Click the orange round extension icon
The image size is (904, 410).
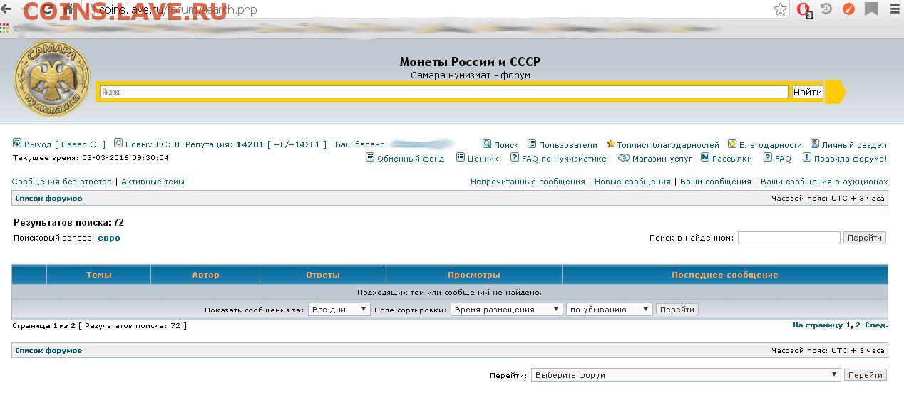pos(848,9)
